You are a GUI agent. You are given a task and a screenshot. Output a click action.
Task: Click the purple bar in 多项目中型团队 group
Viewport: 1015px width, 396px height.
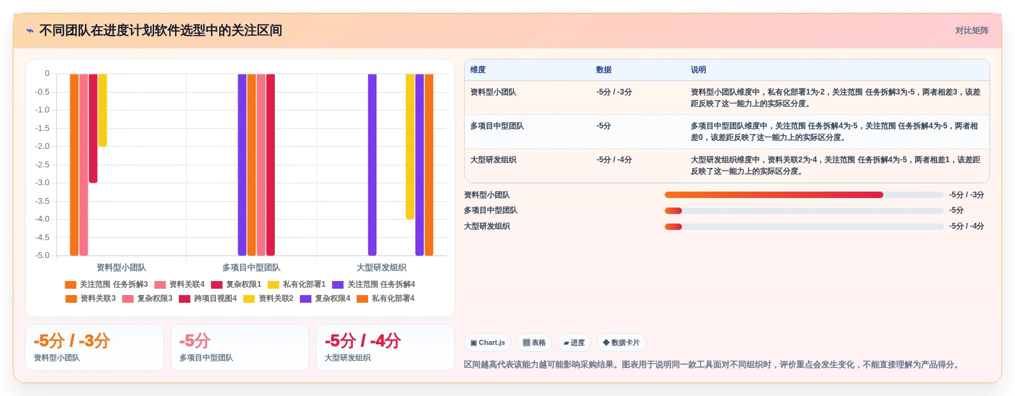pyautogui.click(x=242, y=165)
